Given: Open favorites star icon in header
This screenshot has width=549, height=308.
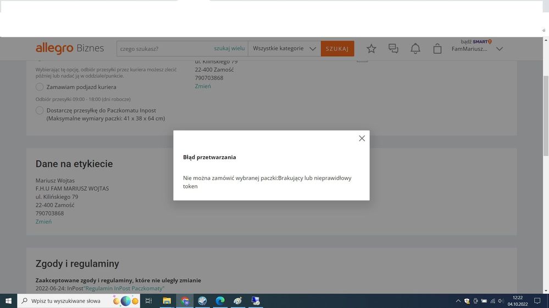Looking at the screenshot, I should click(371, 49).
